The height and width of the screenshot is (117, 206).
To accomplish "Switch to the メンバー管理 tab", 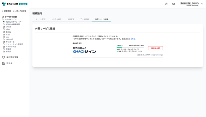I will tap(40, 19).
